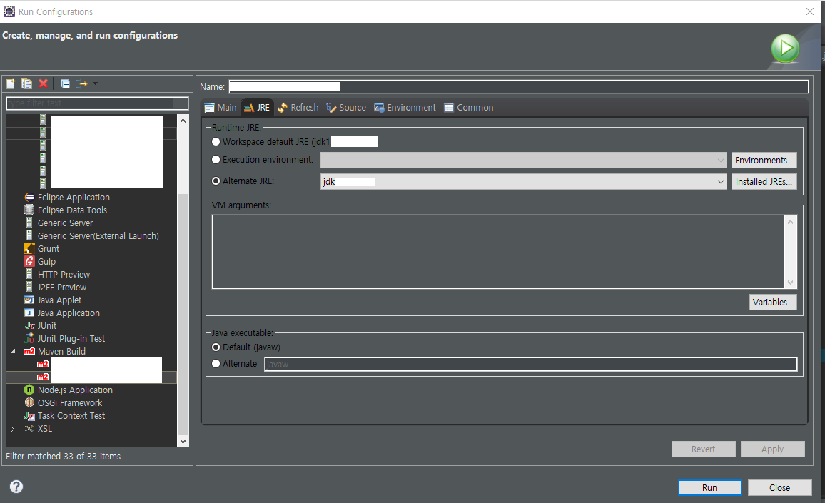This screenshot has width=825, height=503.
Task: Click the Collapse All toolbar icon
Action: [x=65, y=83]
